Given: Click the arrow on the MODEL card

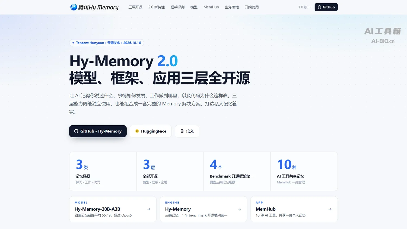Looking at the screenshot, I should (x=149, y=209).
